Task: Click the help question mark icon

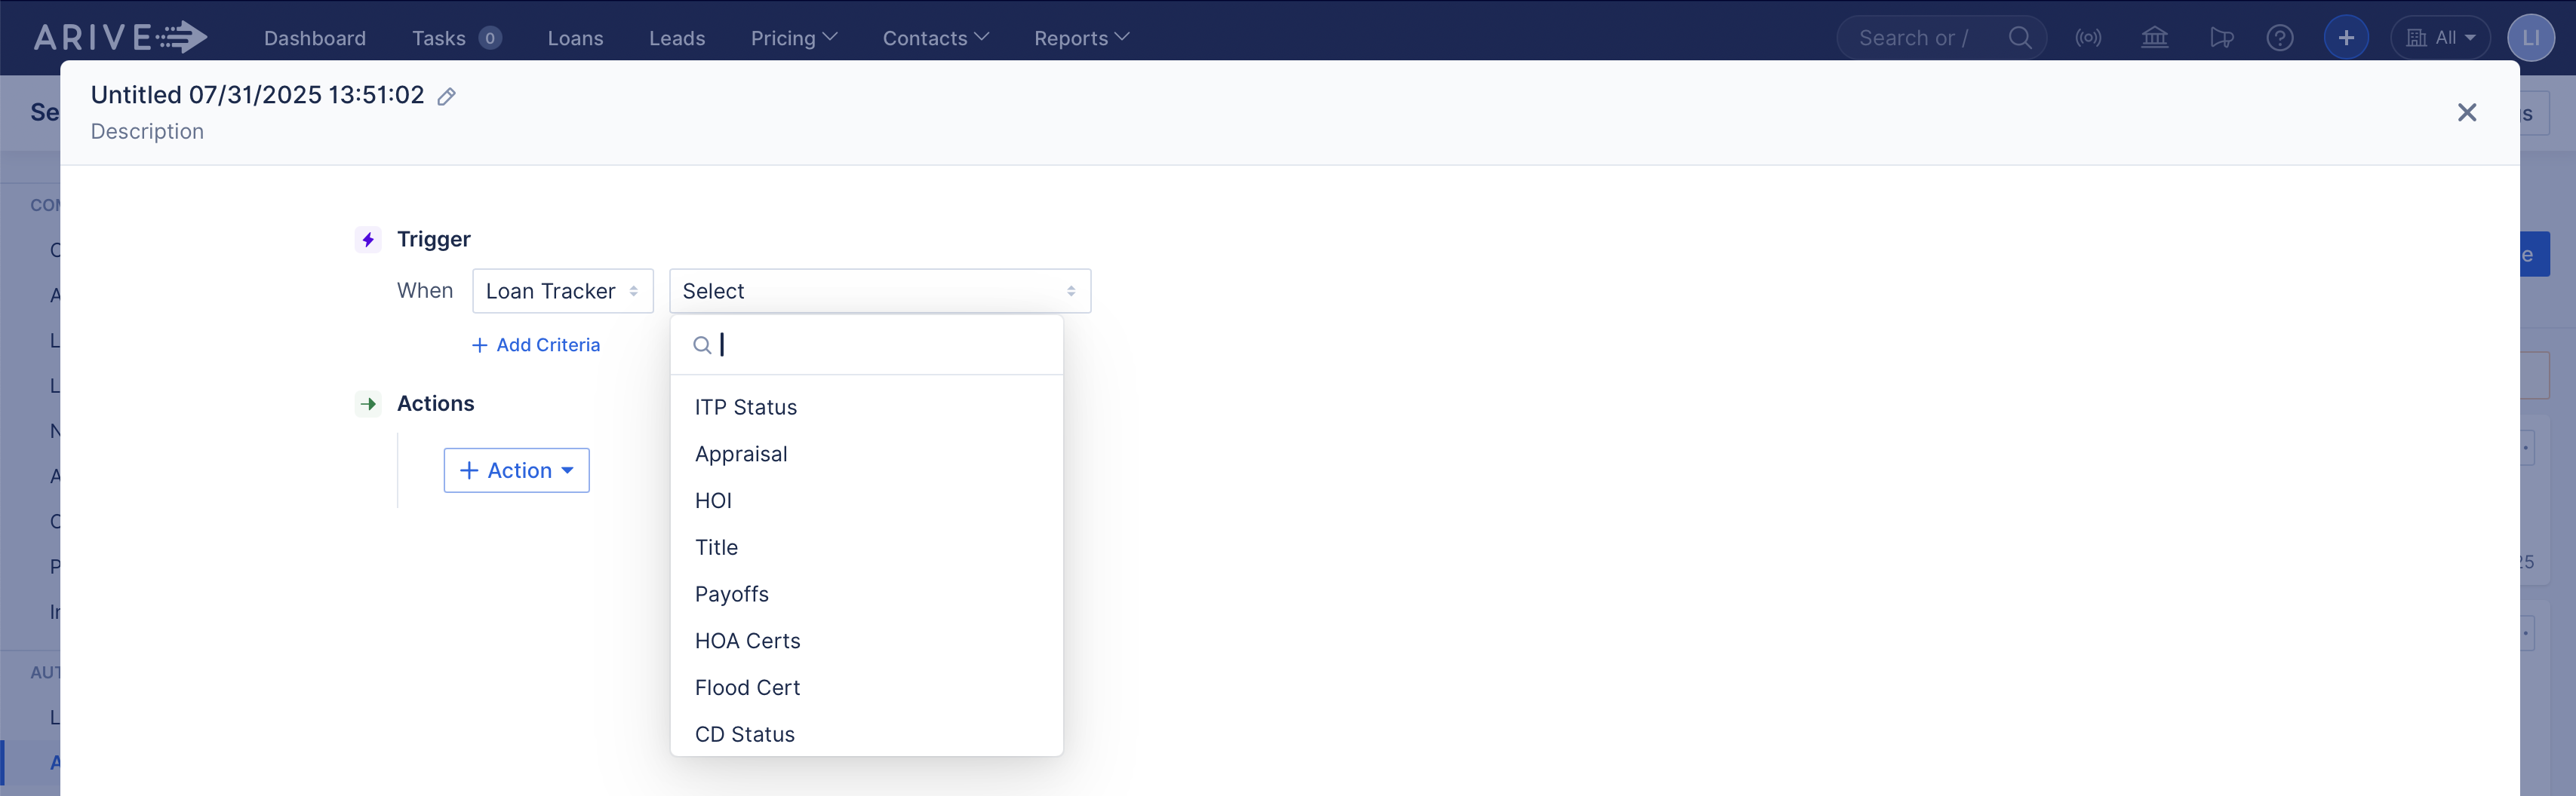Action: tap(2280, 37)
